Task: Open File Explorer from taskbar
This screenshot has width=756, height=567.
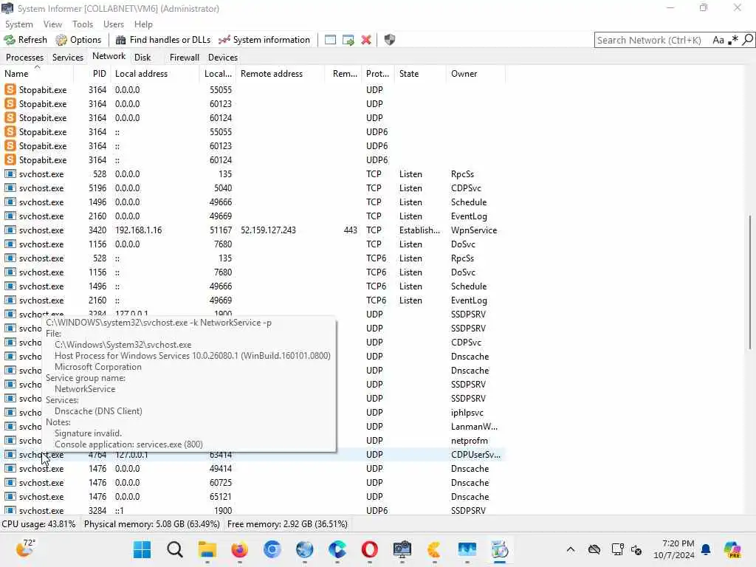Action: [207, 549]
